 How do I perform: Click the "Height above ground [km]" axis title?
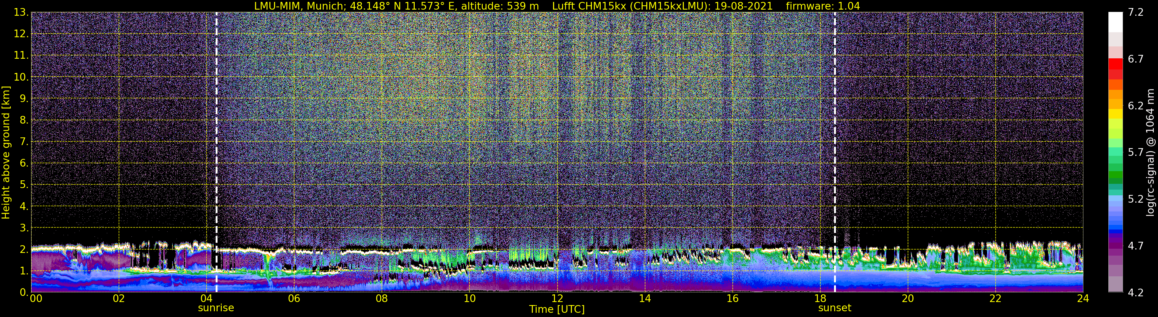(6, 152)
